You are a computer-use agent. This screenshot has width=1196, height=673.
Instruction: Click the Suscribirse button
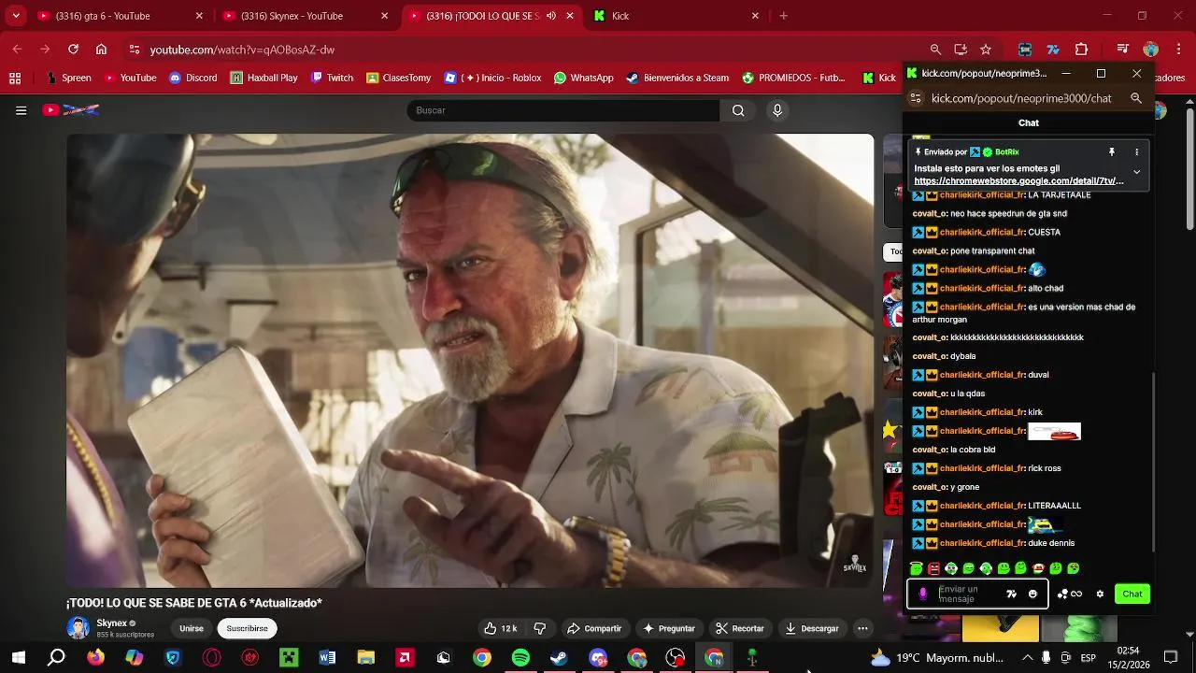coord(247,628)
